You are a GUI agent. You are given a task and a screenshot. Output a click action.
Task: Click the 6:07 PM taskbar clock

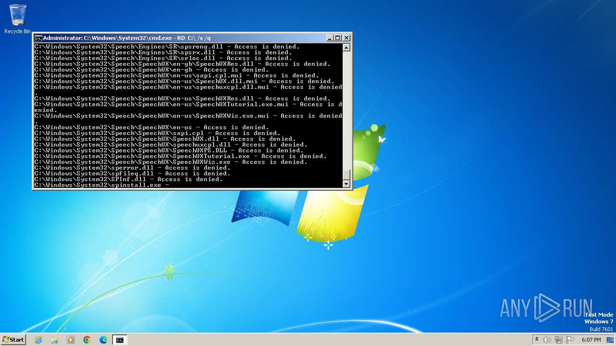(591, 340)
